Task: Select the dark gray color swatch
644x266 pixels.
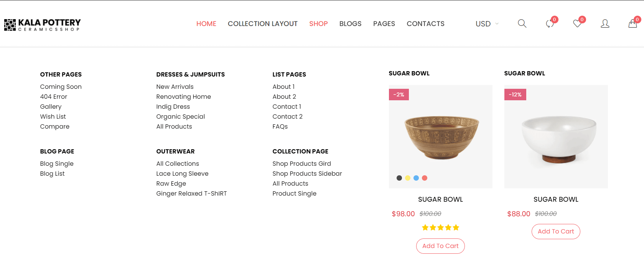Action: pyautogui.click(x=399, y=178)
